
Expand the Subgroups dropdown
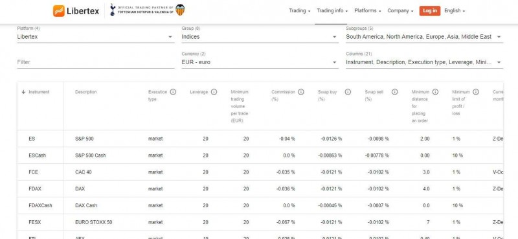pos(425,37)
